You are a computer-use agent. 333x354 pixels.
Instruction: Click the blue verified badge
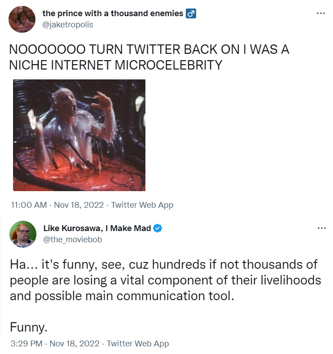tap(158, 228)
